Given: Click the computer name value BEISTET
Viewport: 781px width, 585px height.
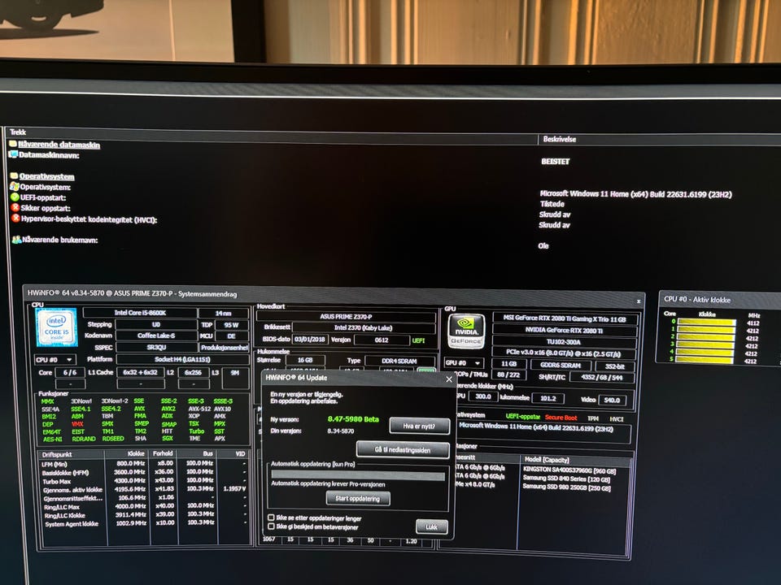Looking at the screenshot, I should coord(556,161).
